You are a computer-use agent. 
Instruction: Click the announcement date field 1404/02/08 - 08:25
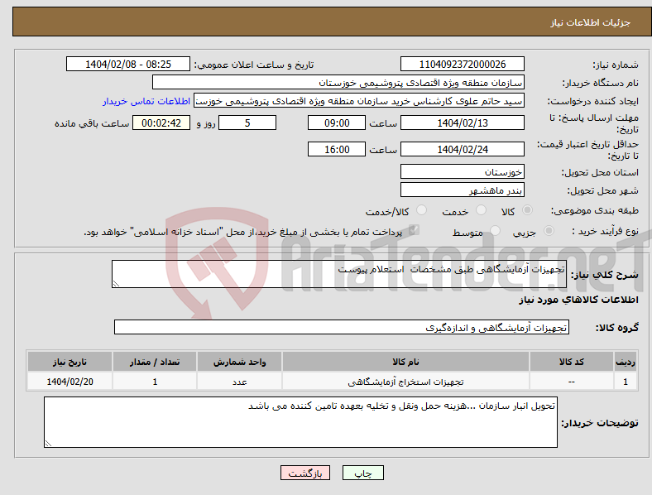pyautogui.click(x=128, y=64)
